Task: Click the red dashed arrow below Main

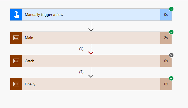Action: coord(91,49)
